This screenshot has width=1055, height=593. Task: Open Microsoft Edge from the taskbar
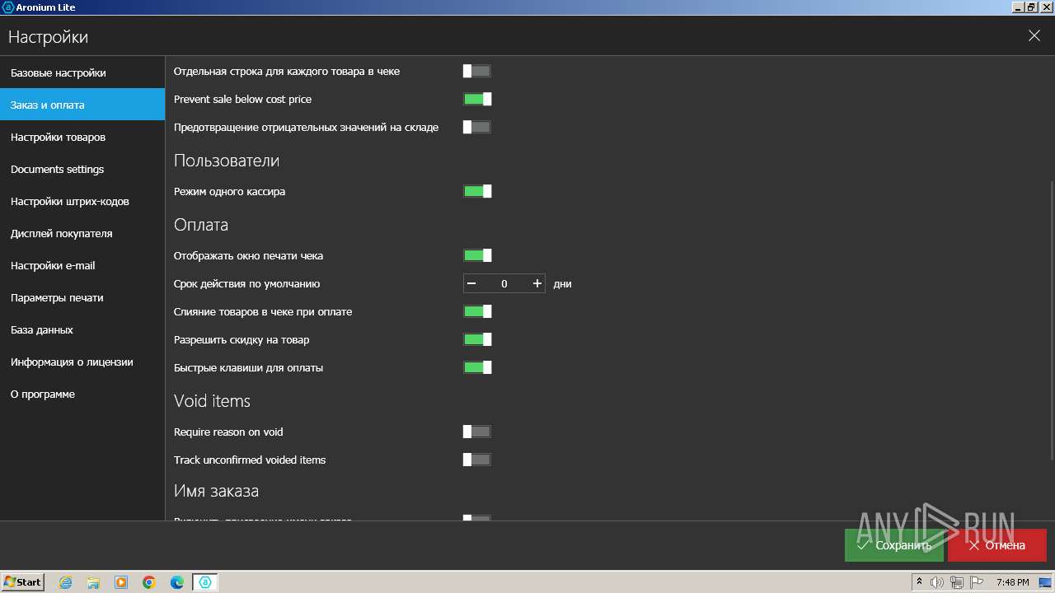tap(177, 582)
